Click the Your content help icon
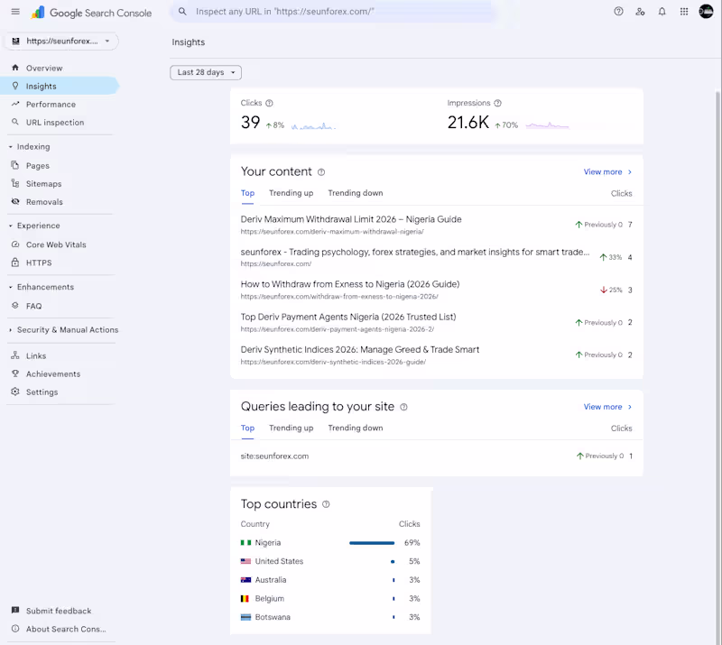Image resolution: width=722 pixels, height=645 pixels. 321,172
